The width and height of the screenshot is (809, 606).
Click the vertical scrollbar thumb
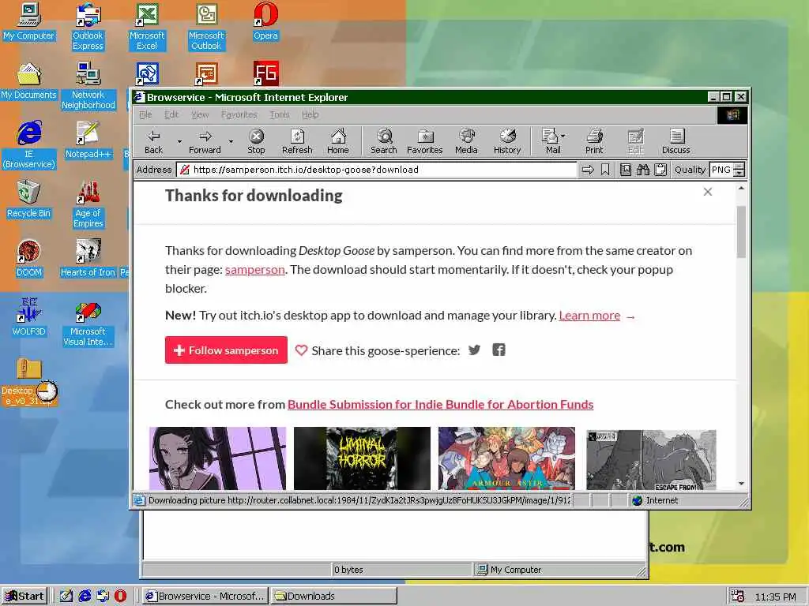click(x=741, y=232)
